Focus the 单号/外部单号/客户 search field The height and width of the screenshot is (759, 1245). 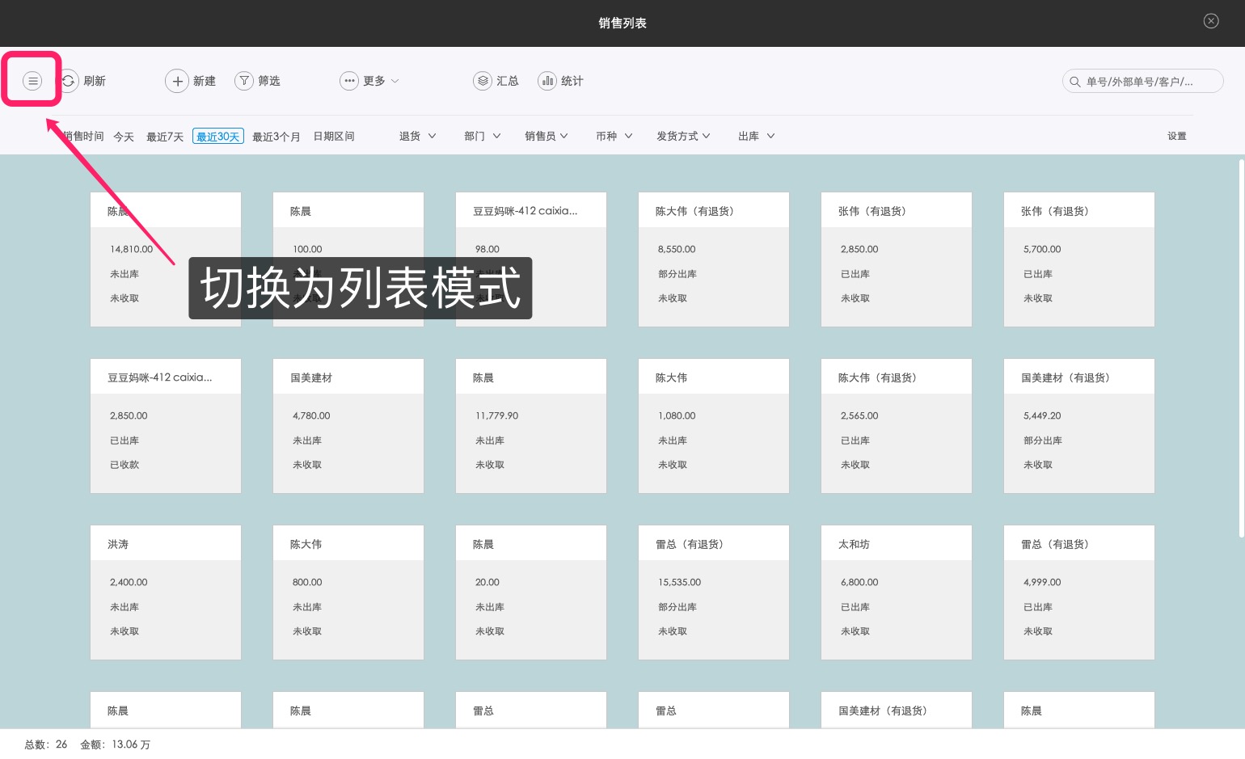[x=1142, y=81]
